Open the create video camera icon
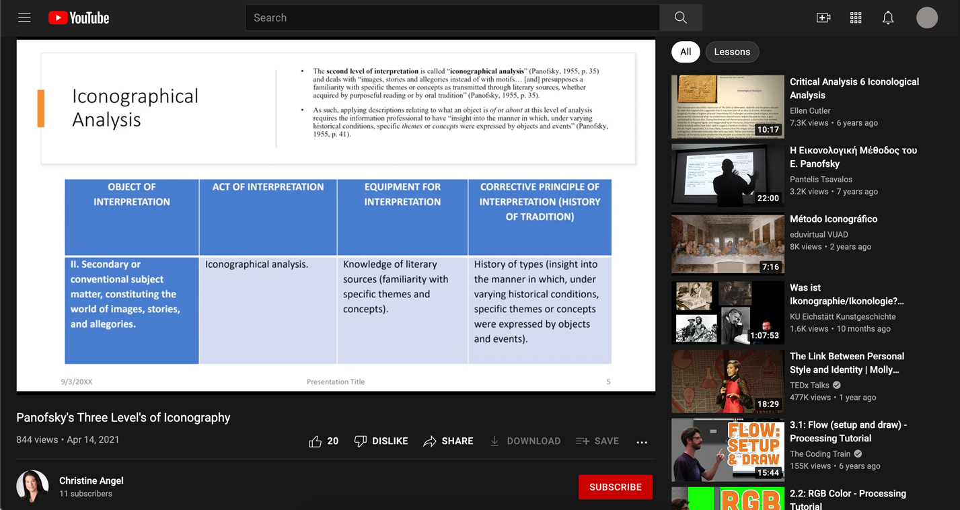Screen dimensions: 960x510 click(823, 18)
